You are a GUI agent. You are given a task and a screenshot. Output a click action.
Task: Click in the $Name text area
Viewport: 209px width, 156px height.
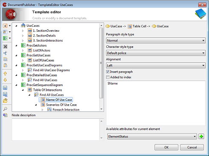coord(156,103)
